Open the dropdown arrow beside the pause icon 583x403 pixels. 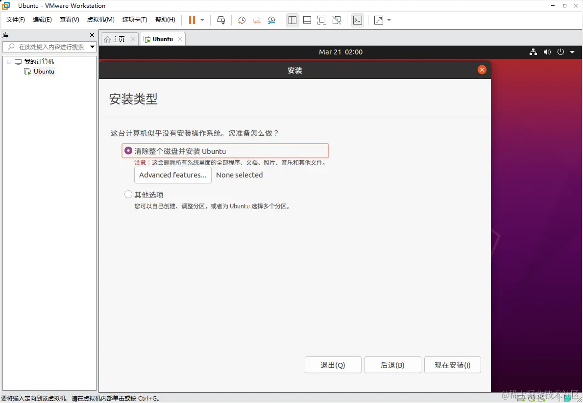(x=202, y=20)
